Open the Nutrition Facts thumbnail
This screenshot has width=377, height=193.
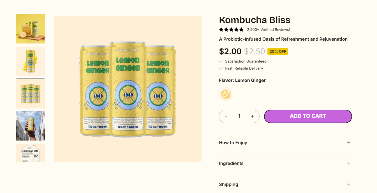point(30,153)
